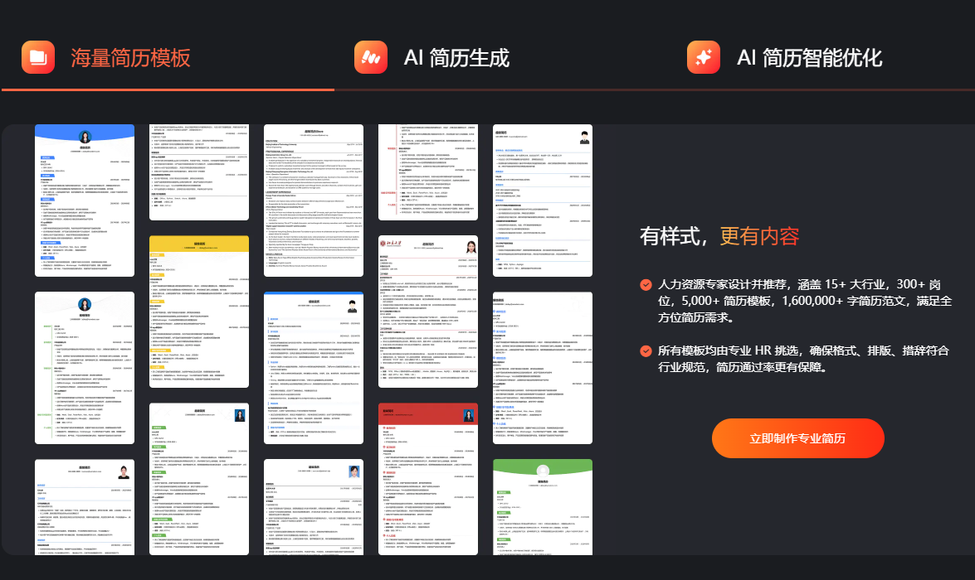Click the 立即制作专业简历 button
The image size is (975, 580).
[x=797, y=438]
